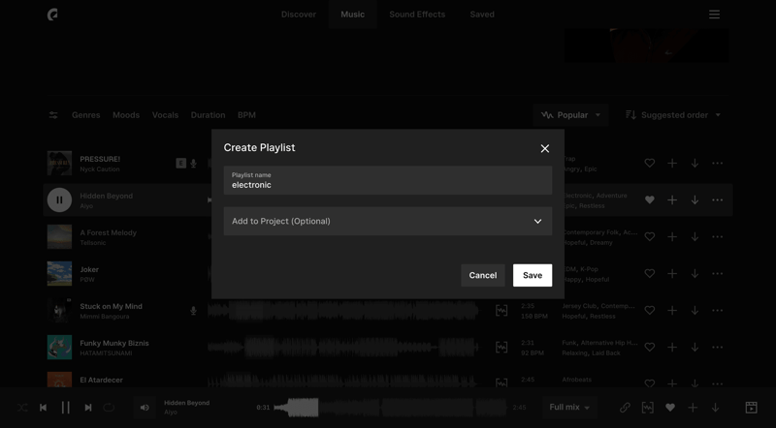Like the Funky Munky Biznis track
The width and height of the screenshot is (776, 428).
(650, 348)
